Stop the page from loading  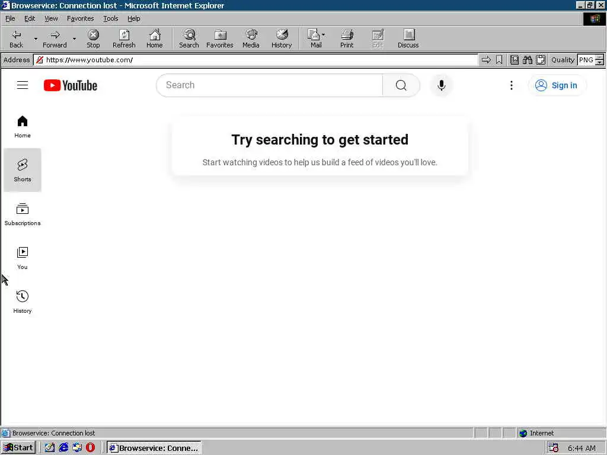[93, 39]
